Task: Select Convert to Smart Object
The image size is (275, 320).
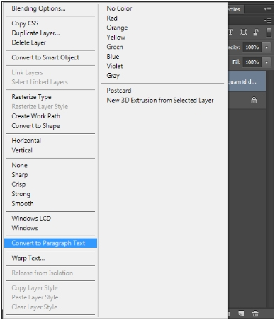Action: (45, 57)
